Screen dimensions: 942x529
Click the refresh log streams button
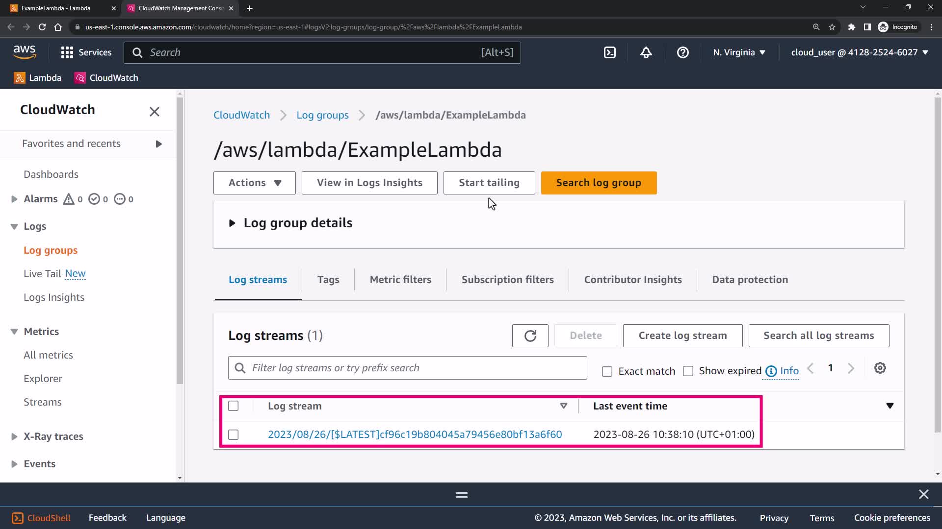[530, 336]
